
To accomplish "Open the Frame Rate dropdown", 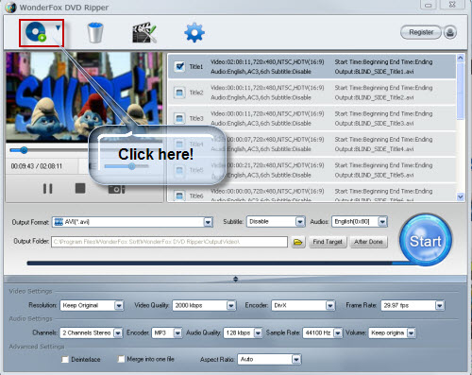I will coord(439,305).
